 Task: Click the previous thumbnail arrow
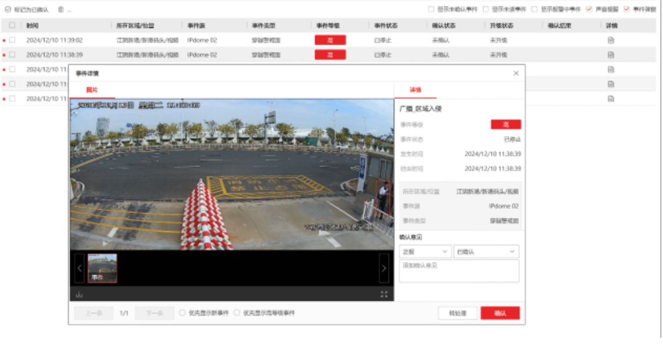79,269
